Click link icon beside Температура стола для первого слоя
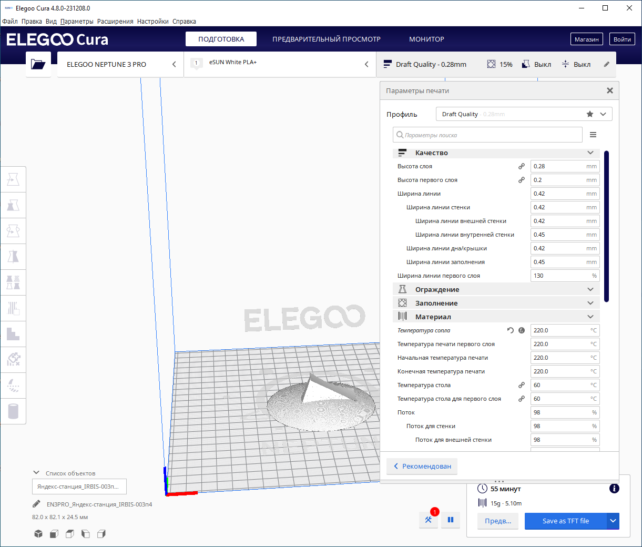Image resolution: width=642 pixels, height=547 pixels. coord(522,399)
